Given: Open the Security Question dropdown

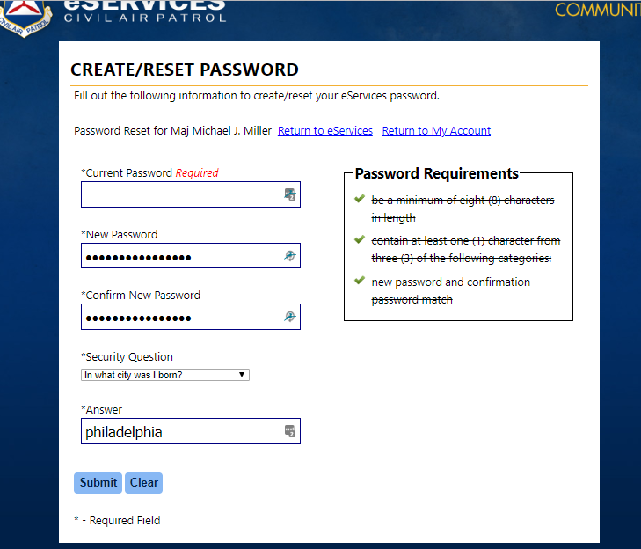Looking at the screenshot, I should click(165, 375).
